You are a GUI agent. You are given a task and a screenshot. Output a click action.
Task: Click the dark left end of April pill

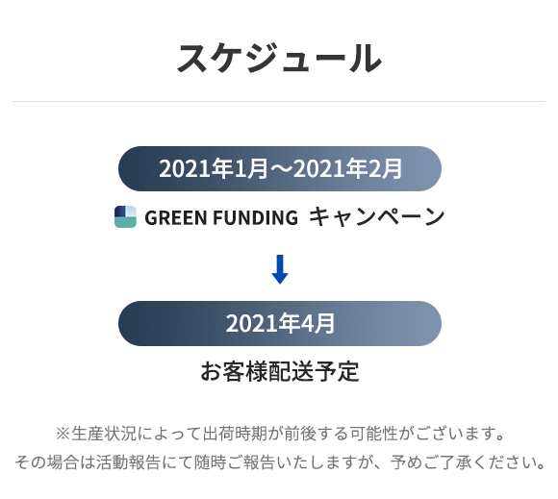click(137, 323)
